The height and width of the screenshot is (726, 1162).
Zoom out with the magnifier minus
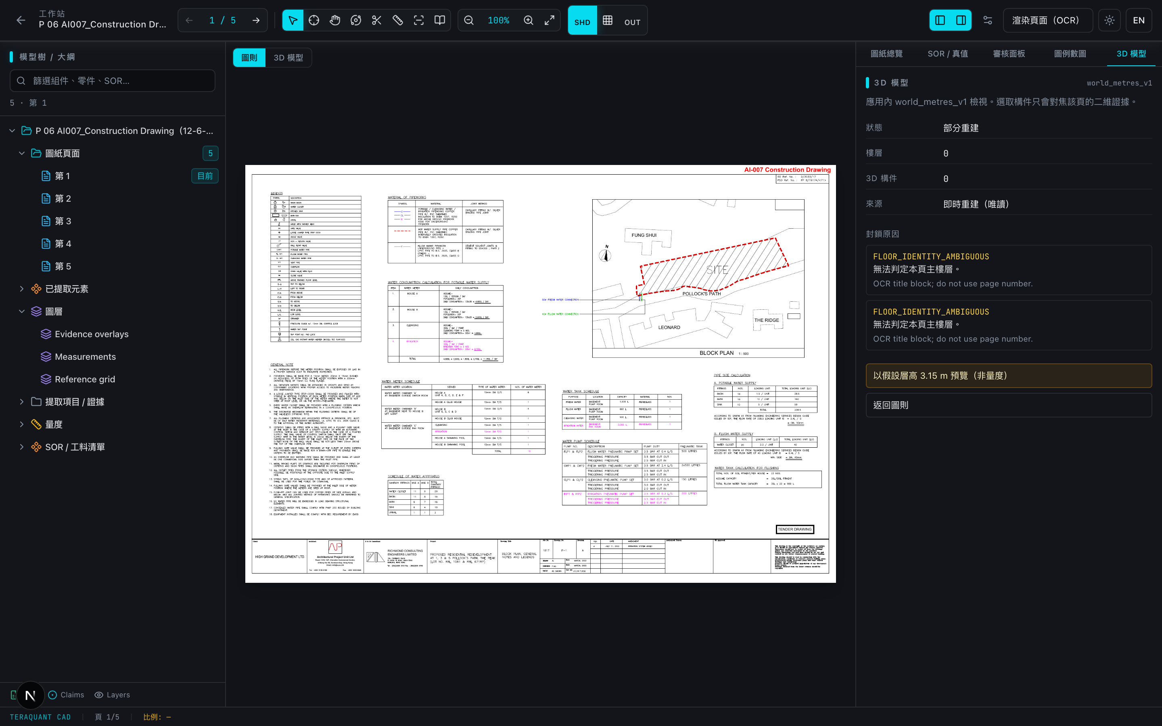pos(469,20)
